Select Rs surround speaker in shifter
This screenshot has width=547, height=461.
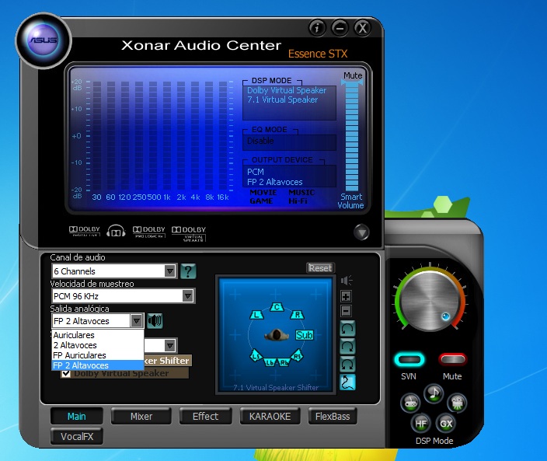(x=297, y=355)
